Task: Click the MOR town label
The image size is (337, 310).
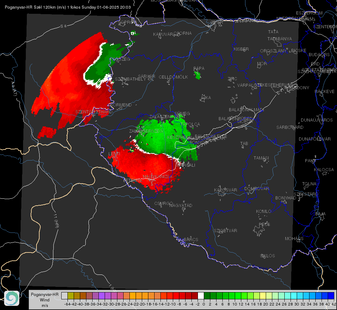Action: [262, 63]
